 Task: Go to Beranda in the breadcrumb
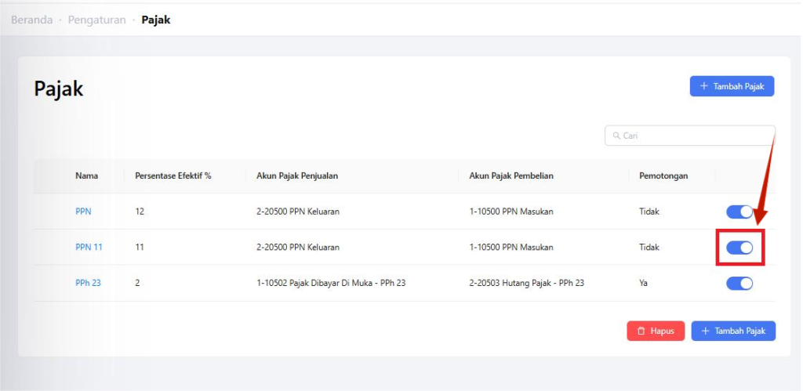tap(31, 20)
